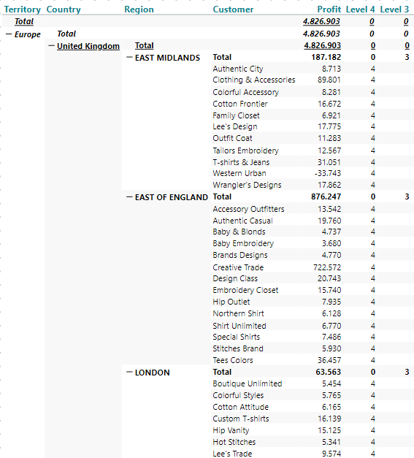This screenshot has width=414, height=458.
Task: Select the United Kingdom link
Action: [x=88, y=46]
